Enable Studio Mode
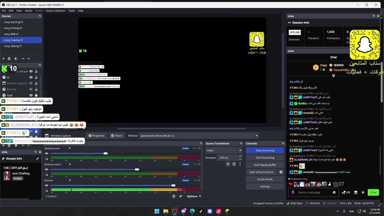This screenshot has width=384, height=216. coord(265,179)
